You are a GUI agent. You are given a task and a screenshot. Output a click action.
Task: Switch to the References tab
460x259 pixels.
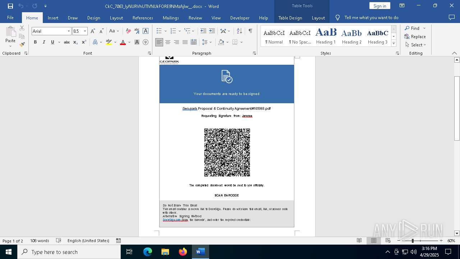pyautogui.click(x=143, y=18)
